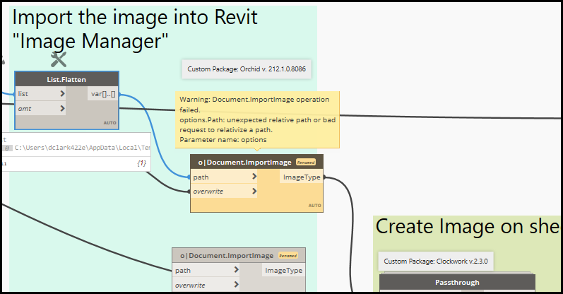
Task: Click the var[]..[] output port
Action: 103,94
